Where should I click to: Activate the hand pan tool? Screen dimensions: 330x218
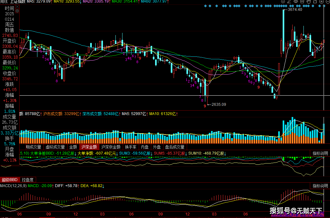(309, 2)
